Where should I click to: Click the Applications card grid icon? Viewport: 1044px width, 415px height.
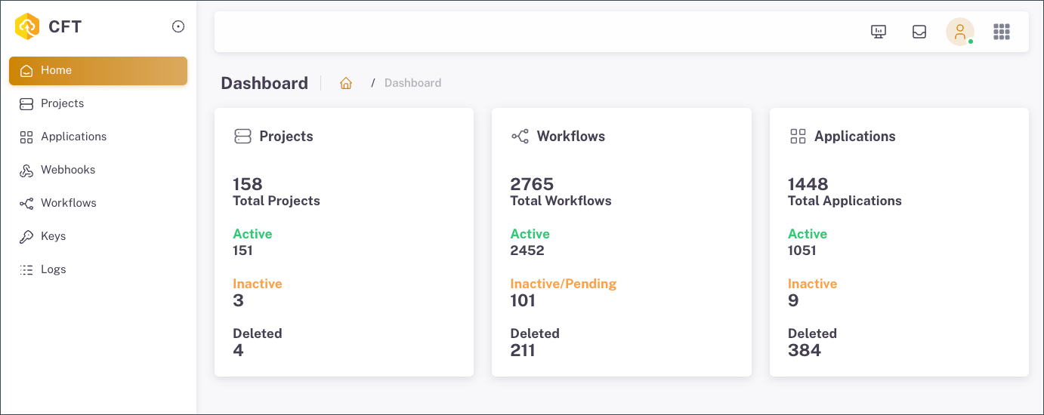(x=798, y=137)
